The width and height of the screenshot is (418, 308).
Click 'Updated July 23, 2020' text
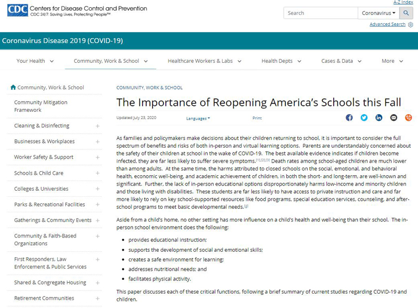coord(136,118)
